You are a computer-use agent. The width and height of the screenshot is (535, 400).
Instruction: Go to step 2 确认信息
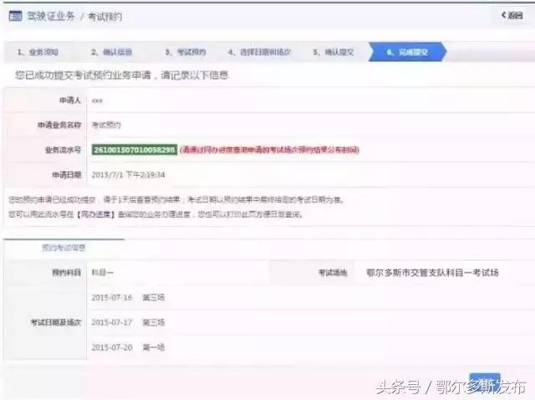point(111,52)
